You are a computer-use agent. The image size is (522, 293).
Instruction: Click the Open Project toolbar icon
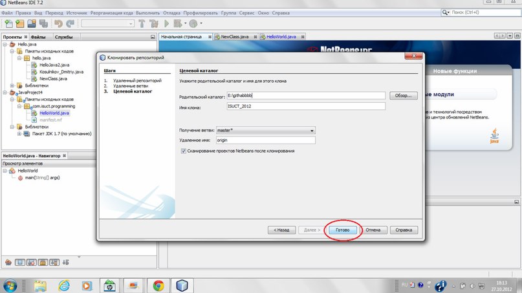(32, 24)
